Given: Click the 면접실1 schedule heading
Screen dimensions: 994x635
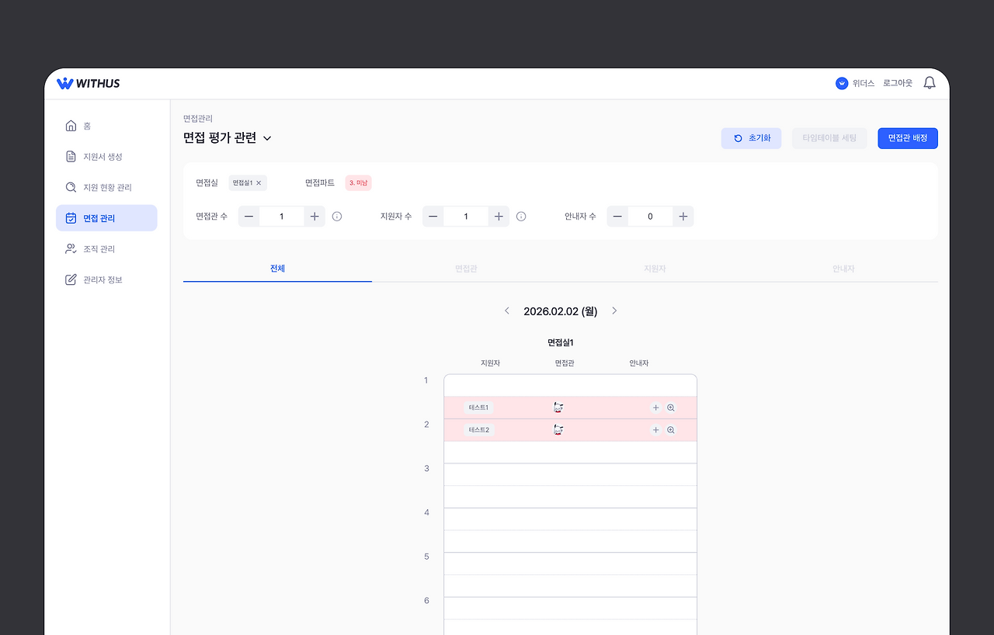Looking at the screenshot, I should 561,342.
